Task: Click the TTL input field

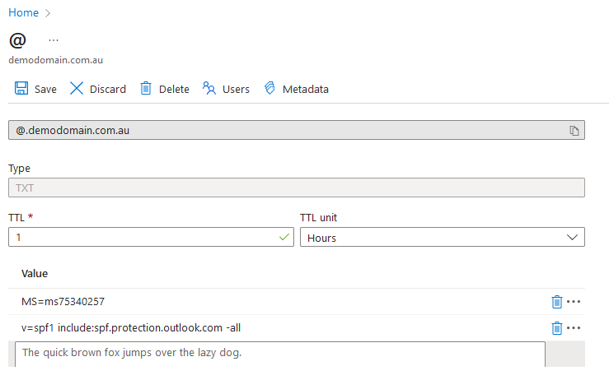Action: click(x=140, y=238)
